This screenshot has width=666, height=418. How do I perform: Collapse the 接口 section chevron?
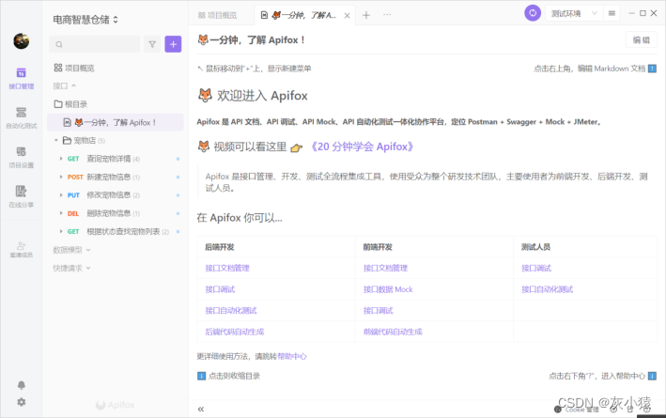point(74,85)
